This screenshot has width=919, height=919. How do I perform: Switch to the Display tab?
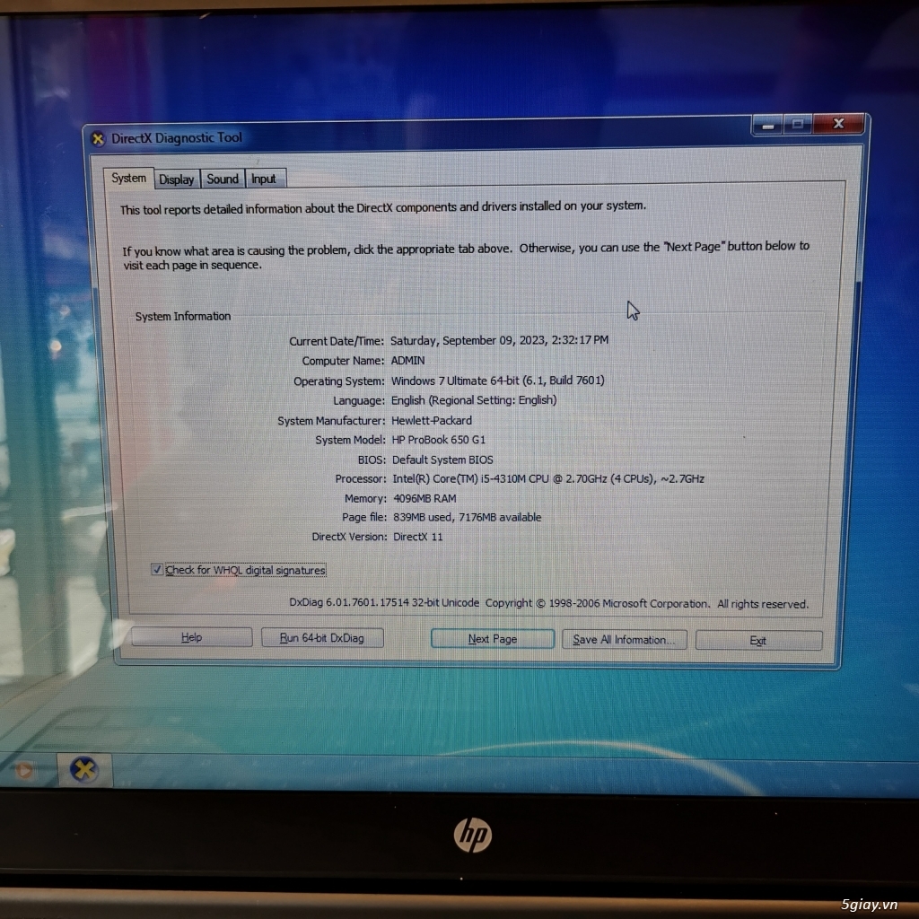coord(177,179)
